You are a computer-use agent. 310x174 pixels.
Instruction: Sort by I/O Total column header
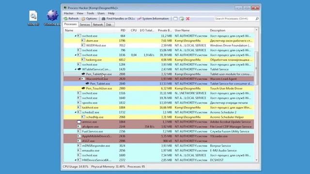(147, 30)
